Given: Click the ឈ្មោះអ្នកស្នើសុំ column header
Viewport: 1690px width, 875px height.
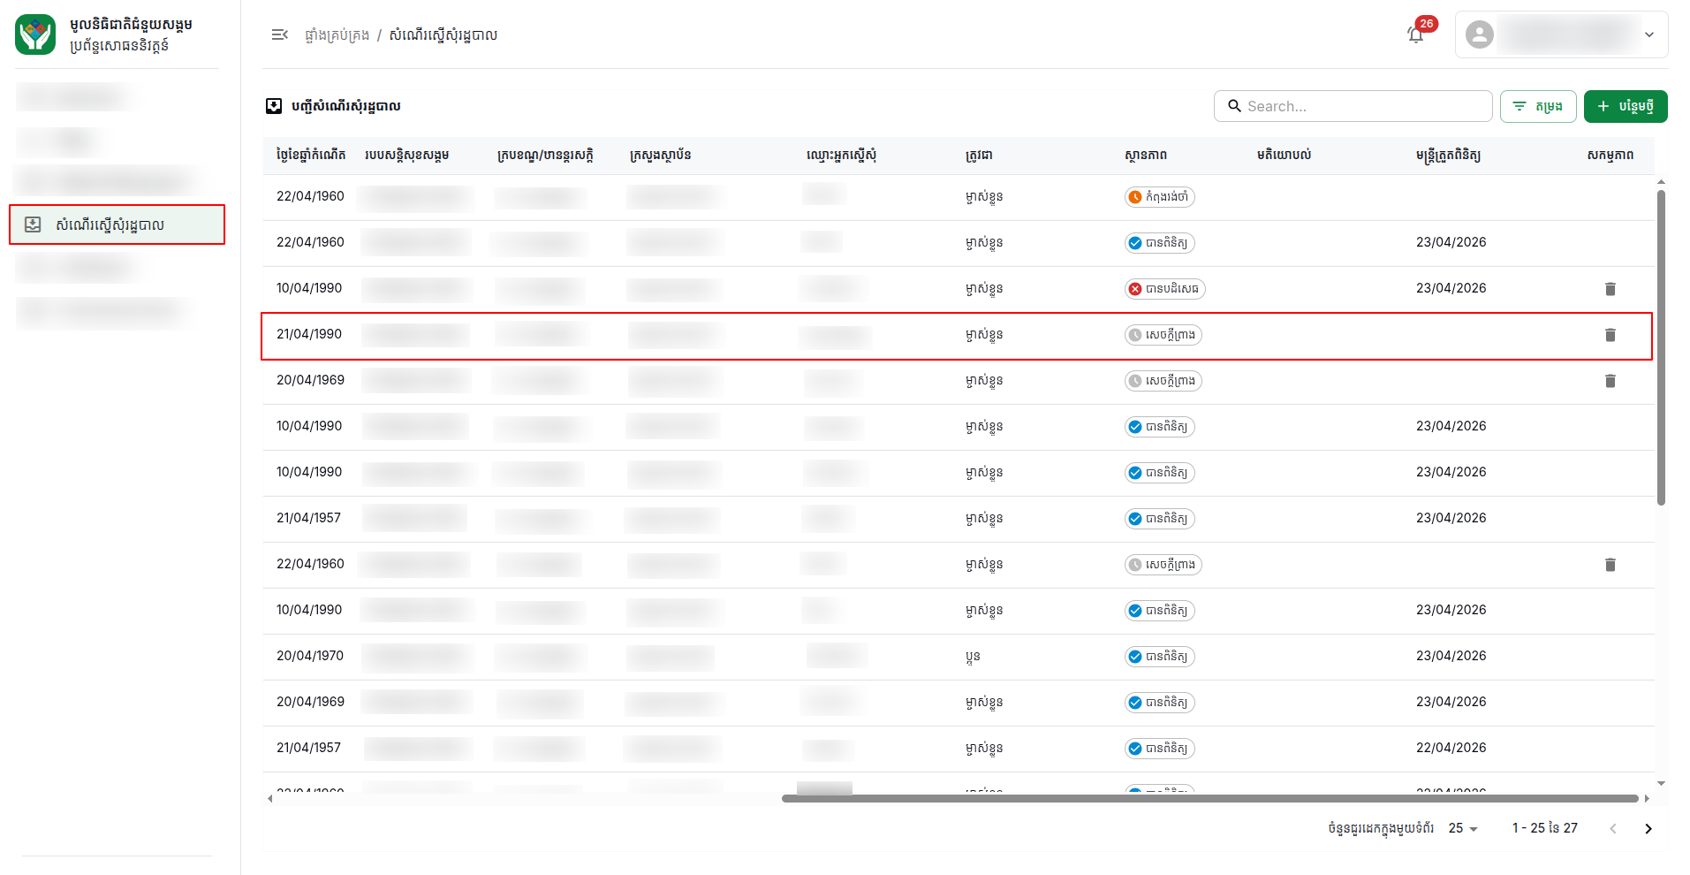Looking at the screenshot, I should 841,155.
